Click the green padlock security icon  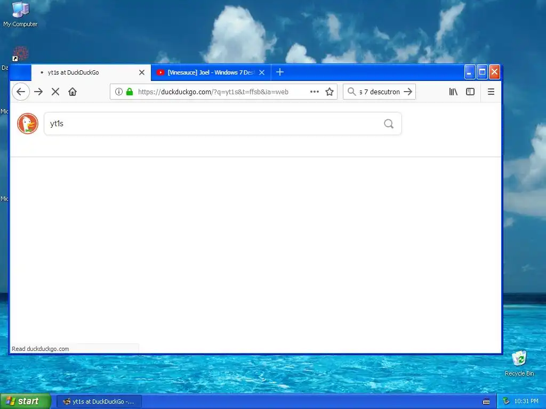pos(130,92)
